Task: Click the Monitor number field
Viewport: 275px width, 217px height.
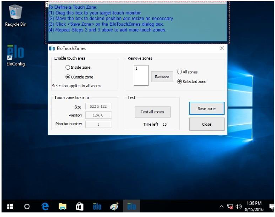Action: tap(98, 124)
